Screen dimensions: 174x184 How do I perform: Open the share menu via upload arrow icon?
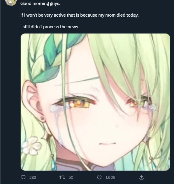point(141,177)
